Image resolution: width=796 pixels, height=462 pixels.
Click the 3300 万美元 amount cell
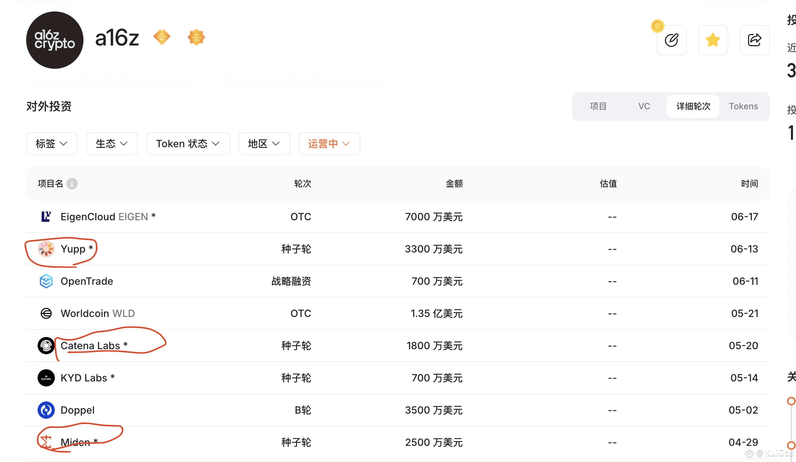(434, 249)
